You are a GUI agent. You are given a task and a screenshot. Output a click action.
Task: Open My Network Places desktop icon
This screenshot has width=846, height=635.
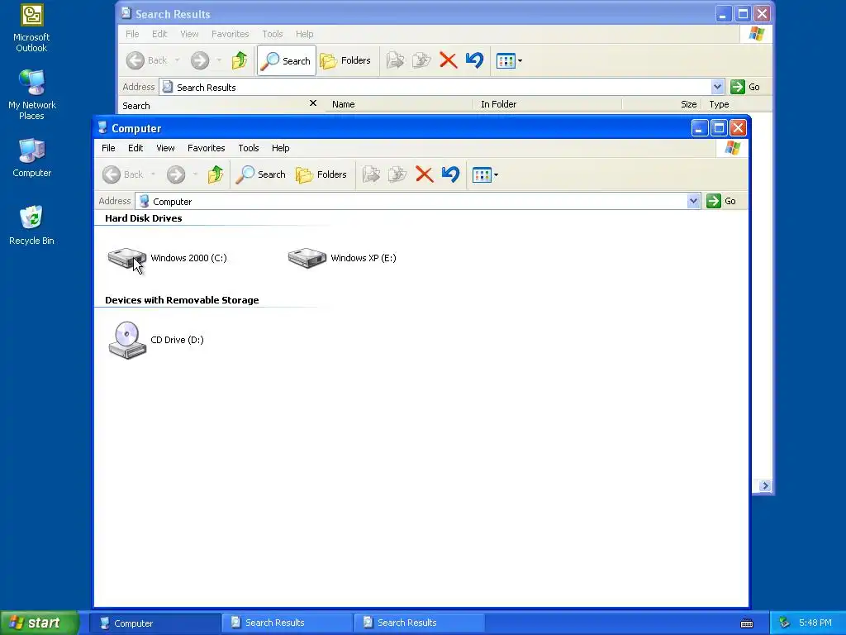[x=32, y=95]
